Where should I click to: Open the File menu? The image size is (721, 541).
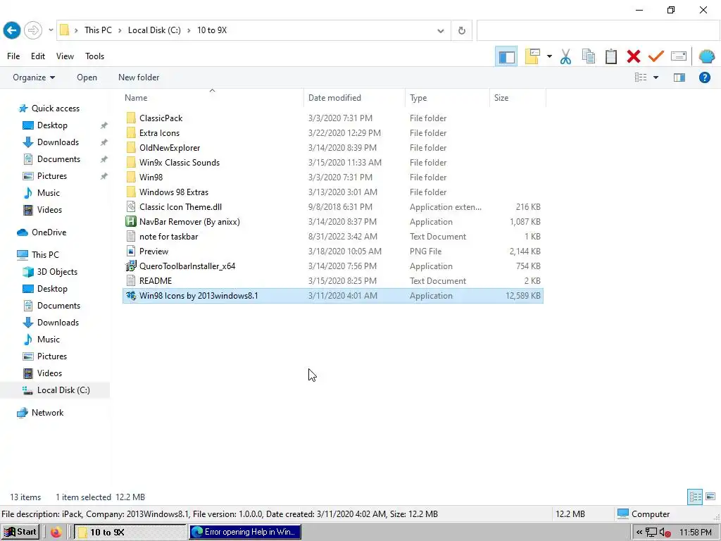pyautogui.click(x=13, y=56)
